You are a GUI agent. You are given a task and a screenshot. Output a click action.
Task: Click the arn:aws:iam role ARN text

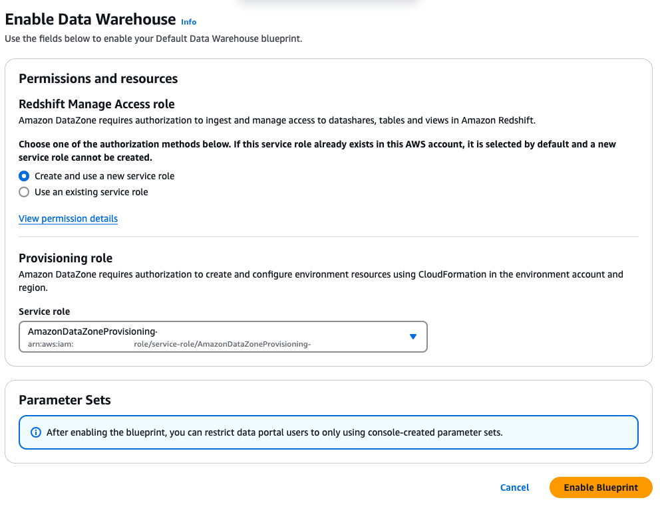169,344
